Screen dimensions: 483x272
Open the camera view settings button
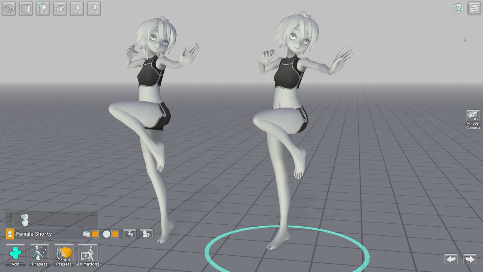(60, 8)
